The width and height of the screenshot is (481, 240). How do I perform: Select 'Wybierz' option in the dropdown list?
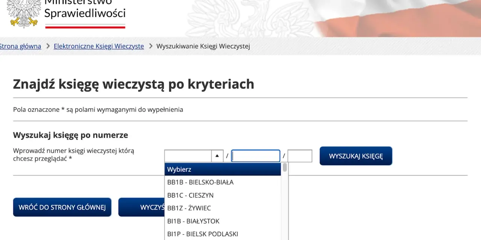point(222,169)
